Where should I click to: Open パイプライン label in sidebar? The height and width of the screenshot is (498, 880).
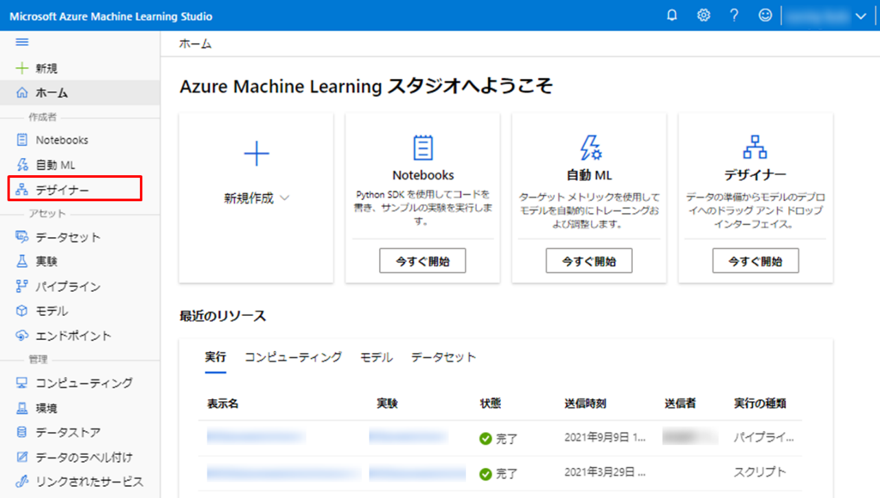(68, 286)
